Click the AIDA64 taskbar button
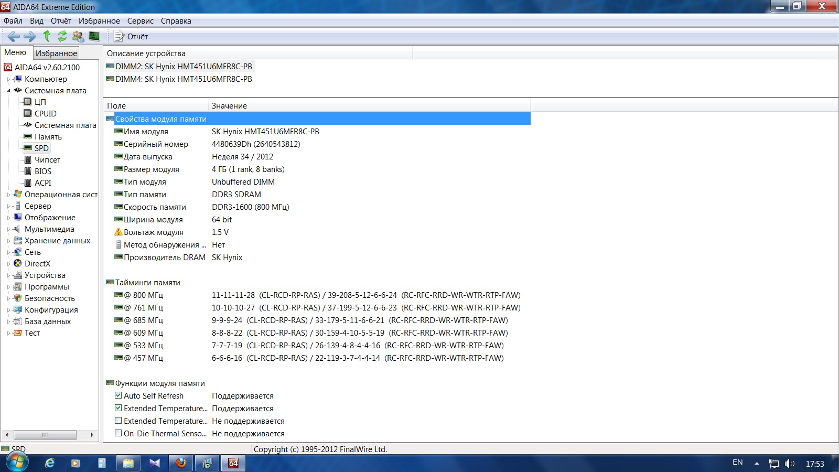839x472 pixels. click(x=233, y=463)
